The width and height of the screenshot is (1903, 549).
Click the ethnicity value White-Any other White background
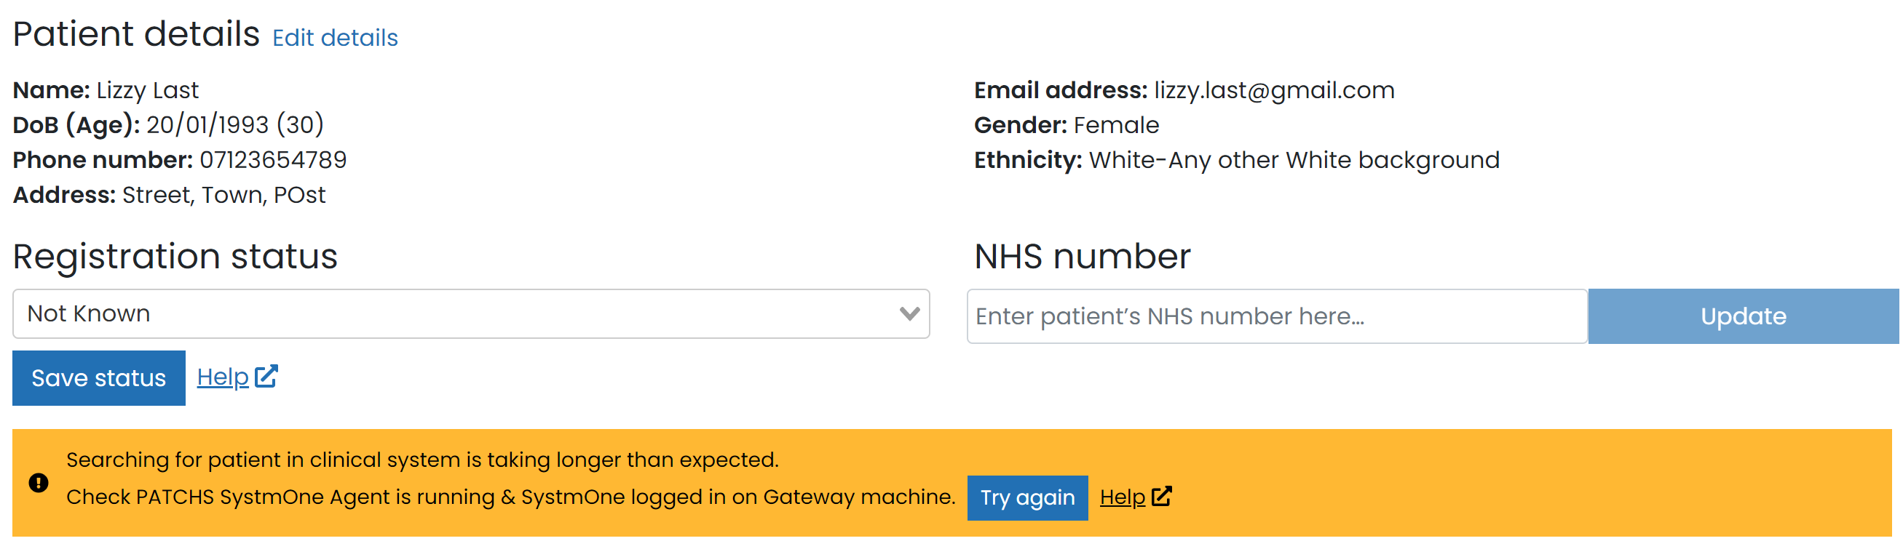tap(1294, 160)
